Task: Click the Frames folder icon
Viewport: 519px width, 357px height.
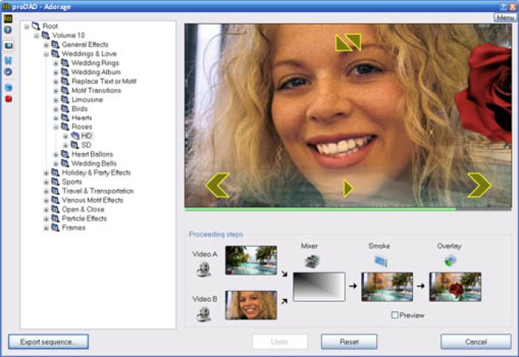Action: 55,227
